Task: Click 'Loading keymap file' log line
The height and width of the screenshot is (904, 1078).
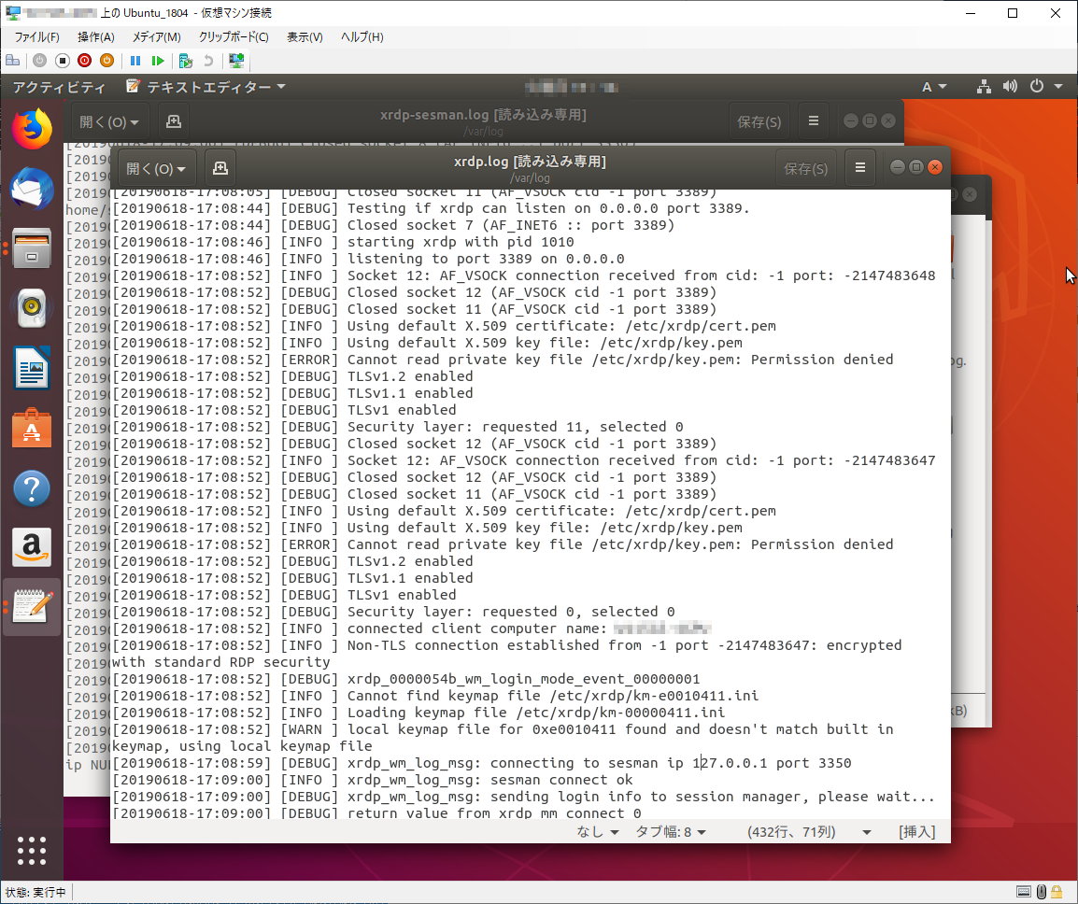Action: 418,713
